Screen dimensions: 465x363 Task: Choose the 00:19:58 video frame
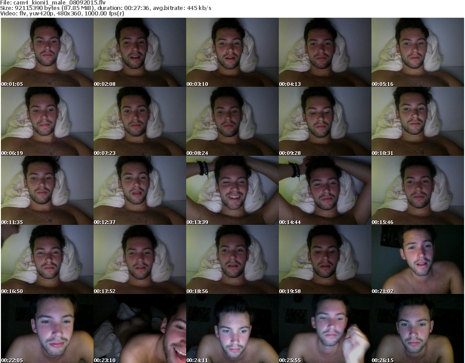tap(325, 259)
